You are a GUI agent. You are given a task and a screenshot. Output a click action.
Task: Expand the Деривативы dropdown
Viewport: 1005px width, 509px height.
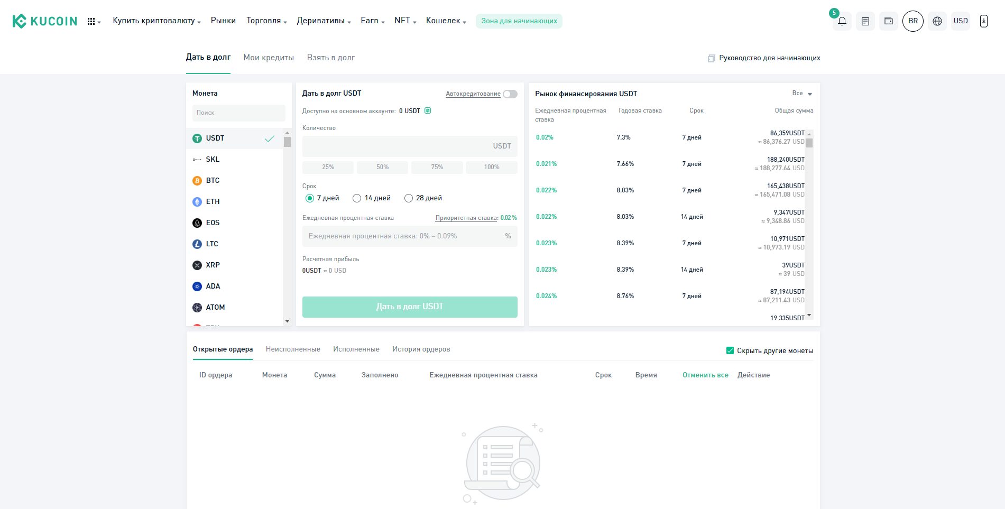[x=324, y=21]
